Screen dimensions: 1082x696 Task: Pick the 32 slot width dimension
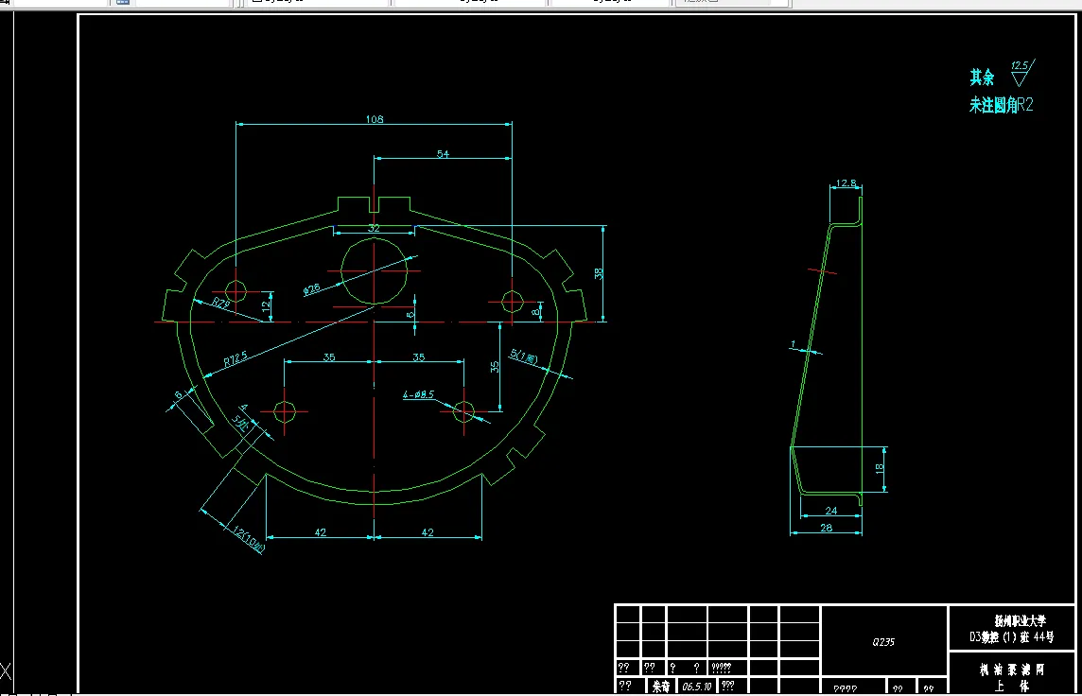click(x=374, y=228)
